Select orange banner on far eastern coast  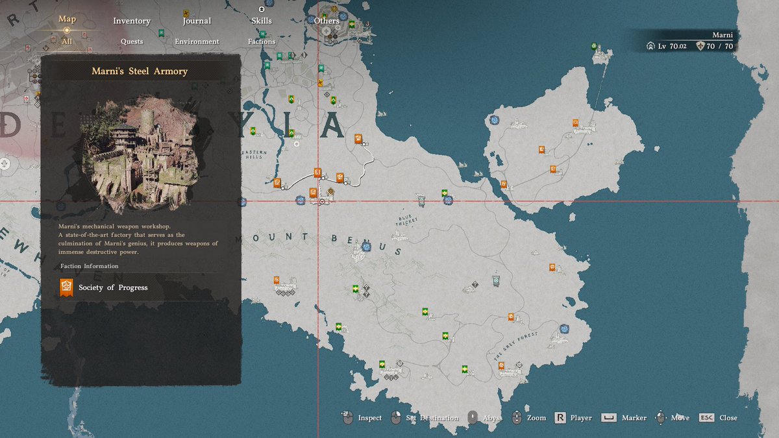(551, 266)
